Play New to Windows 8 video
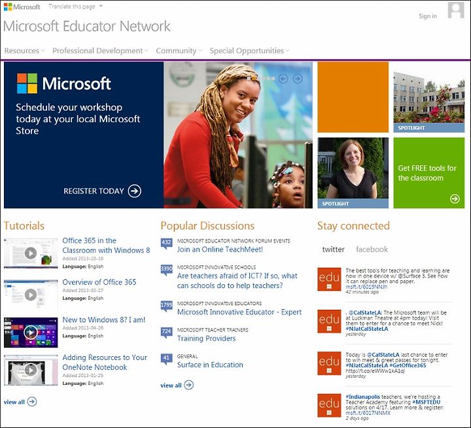This screenshot has height=428, width=471. 31,333
